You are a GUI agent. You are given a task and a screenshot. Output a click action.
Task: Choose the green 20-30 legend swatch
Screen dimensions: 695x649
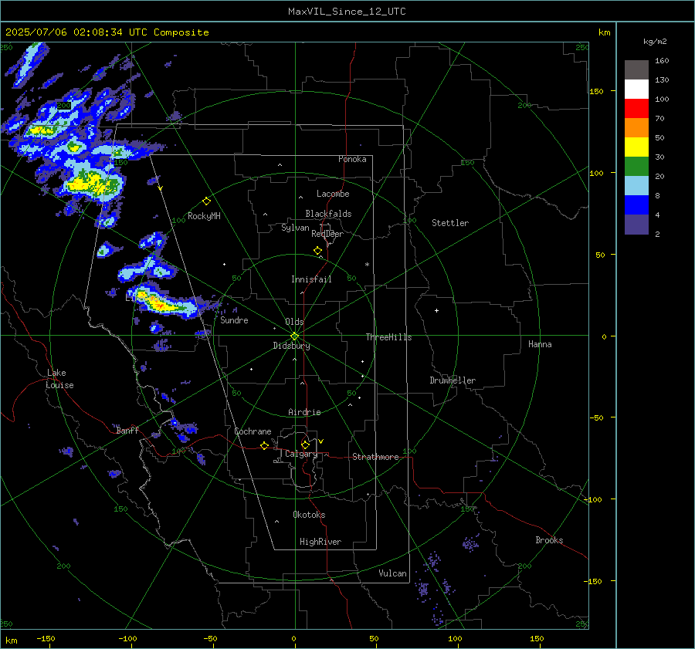click(636, 167)
